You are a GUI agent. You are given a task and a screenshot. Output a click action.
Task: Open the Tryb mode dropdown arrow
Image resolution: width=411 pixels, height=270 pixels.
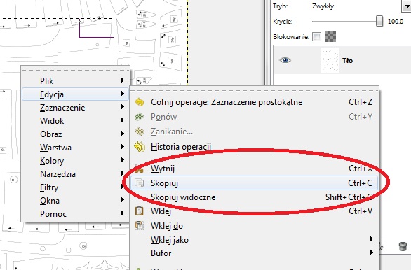pos(406,6)
